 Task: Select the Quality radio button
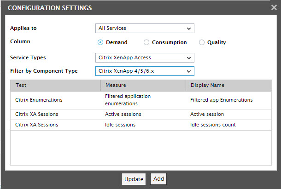click(202, 42)
